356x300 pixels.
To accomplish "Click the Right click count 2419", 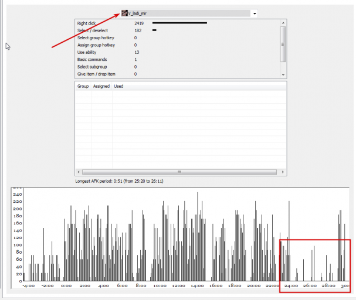I will click(x=139, y=23).
